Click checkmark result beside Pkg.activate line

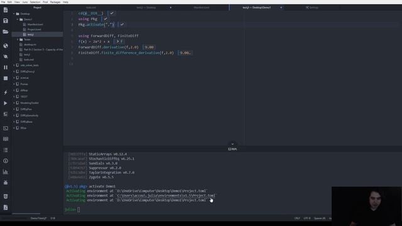122,24
